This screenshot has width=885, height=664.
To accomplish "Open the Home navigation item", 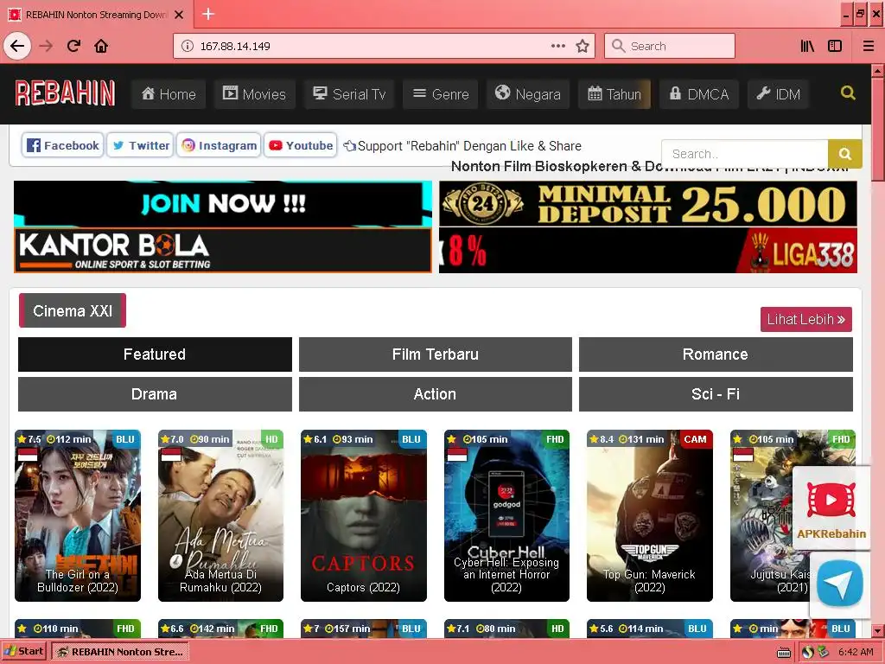I will [169, 93].
